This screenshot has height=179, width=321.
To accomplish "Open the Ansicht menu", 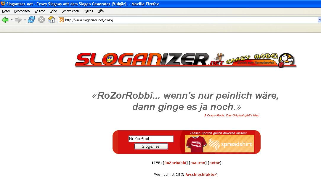I will click(39, 11).
